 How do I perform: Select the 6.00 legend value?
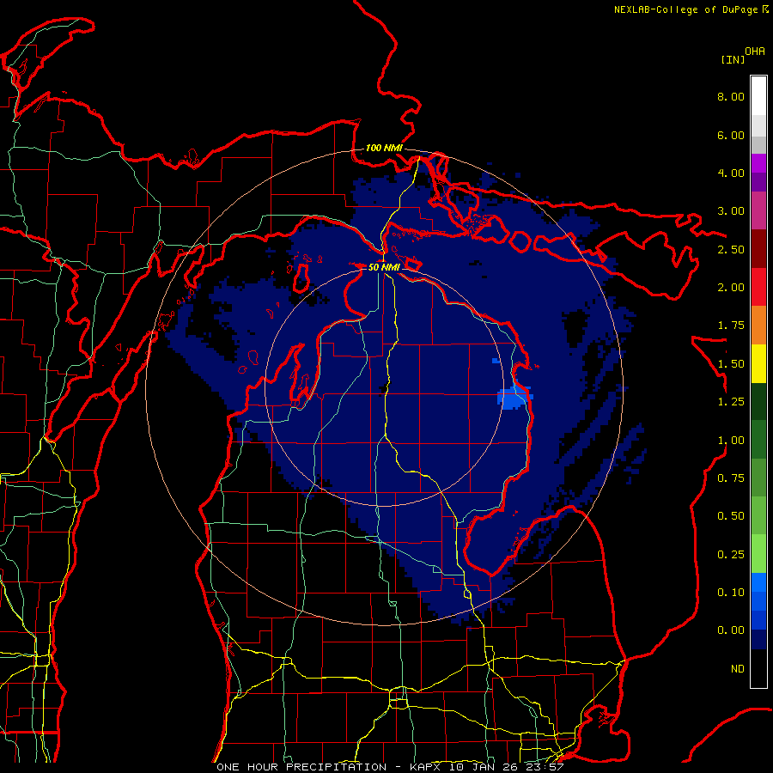click(731, 135)
